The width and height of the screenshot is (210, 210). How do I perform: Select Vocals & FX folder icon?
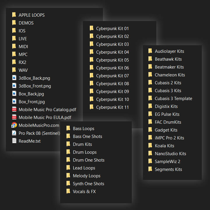68,191
